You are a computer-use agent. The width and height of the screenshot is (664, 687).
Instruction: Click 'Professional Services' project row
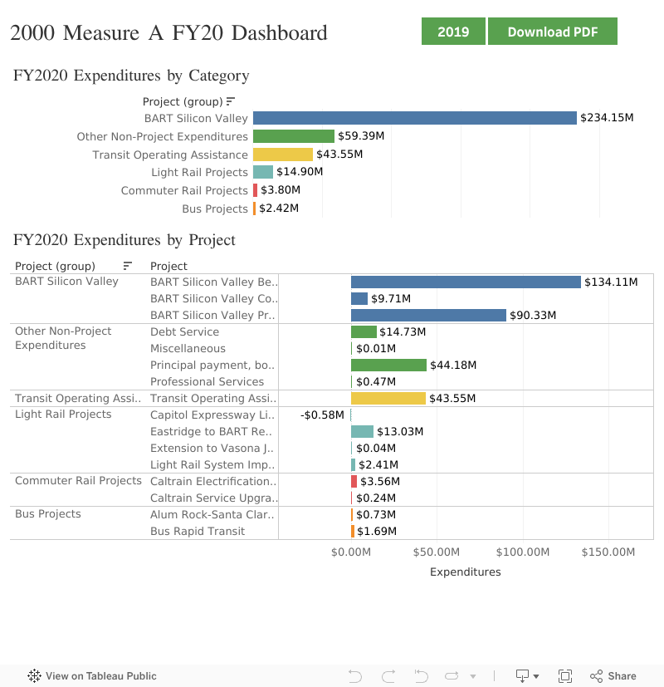tap(207, 381)
